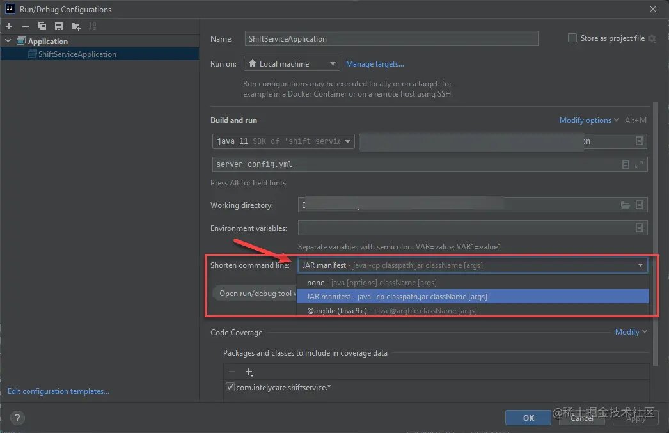Viewport: 669px width, 433px height.
Task: Choose the @argfile (Java 9+) option
Action: 473,311
